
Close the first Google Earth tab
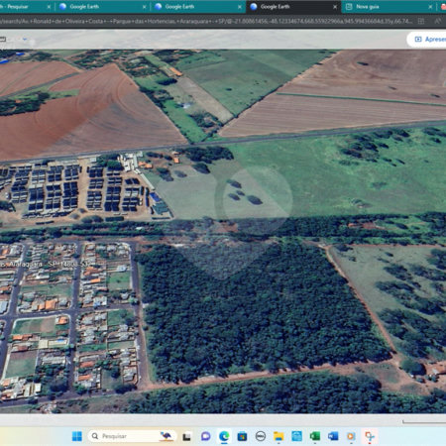coord(145,7)
